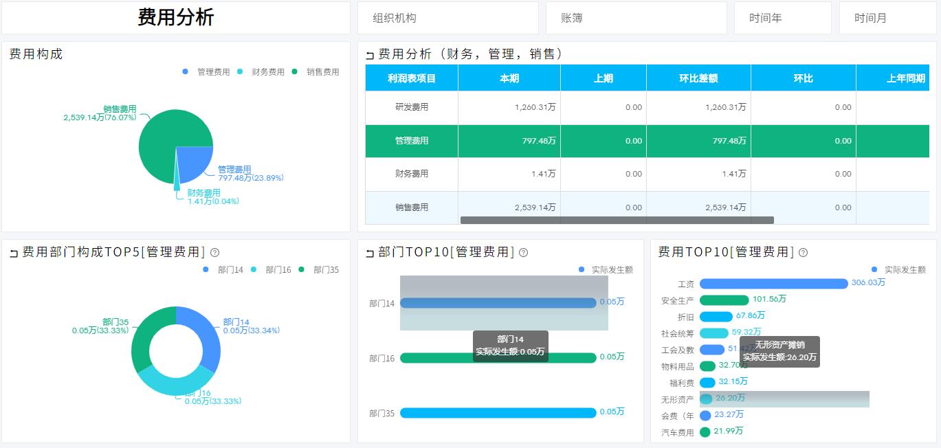Toggle 财务费用 in the 费用构成 legend

pos(239,71)
